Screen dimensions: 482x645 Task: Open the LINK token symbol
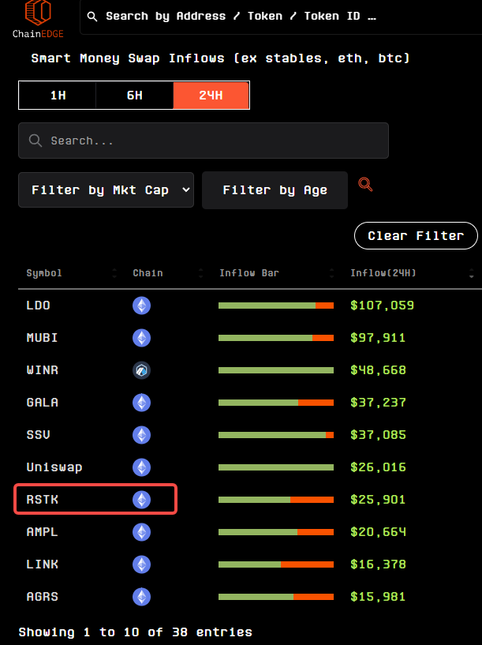point(42,564)
